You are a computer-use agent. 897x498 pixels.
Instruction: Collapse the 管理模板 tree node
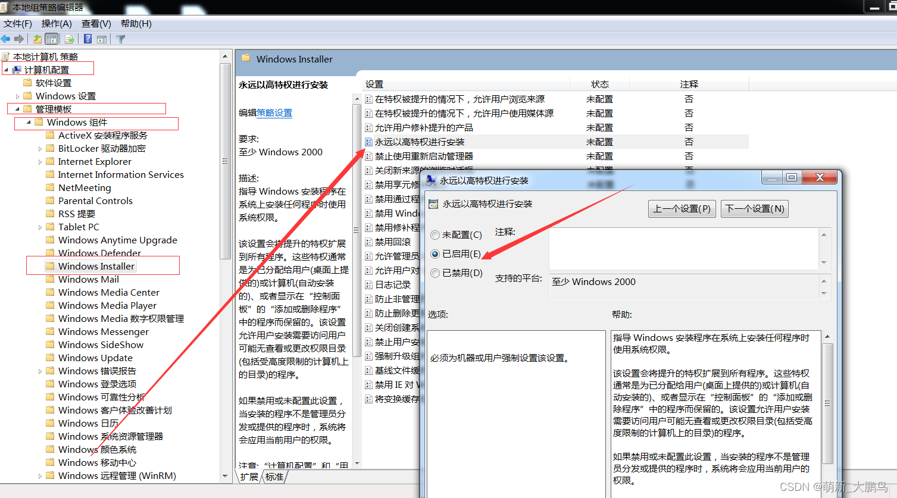click(17, 109)
